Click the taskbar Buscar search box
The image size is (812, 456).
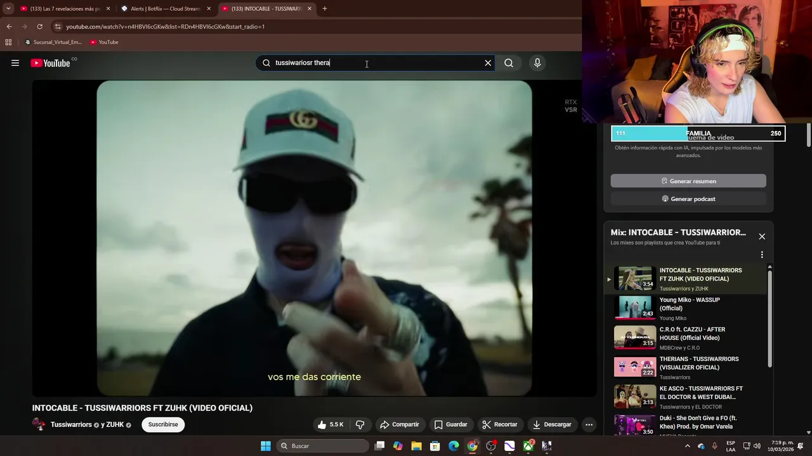click(x=324, y=446)
